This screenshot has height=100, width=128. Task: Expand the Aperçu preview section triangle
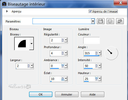tap(7, 11)
